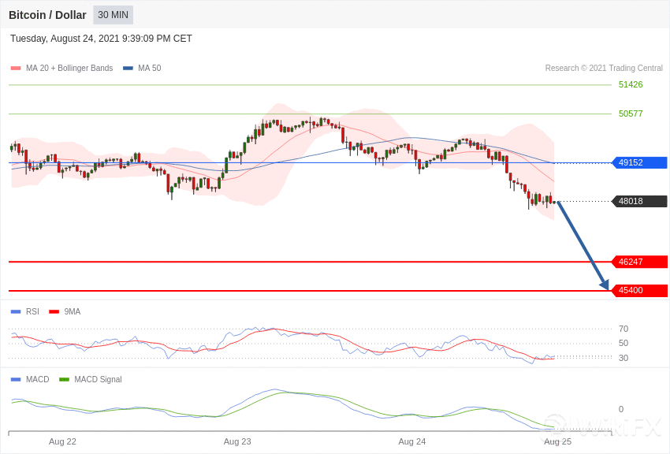Toggle the MA 20 + Bollinger Bands legend
The image size is (670, 454).
pos(61,69)
